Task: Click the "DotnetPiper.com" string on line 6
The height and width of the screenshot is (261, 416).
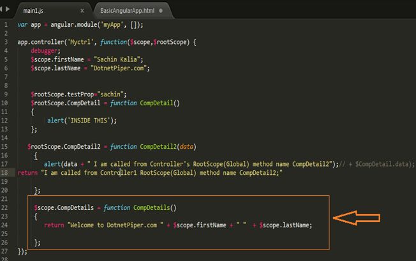Action: point(119,68)
